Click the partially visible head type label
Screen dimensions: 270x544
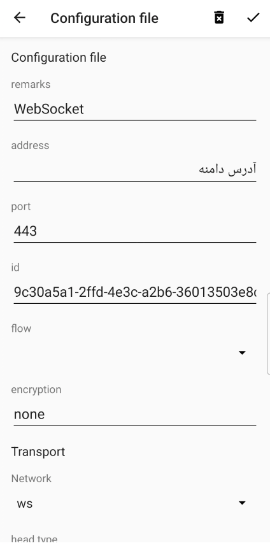tap(34, 539)
